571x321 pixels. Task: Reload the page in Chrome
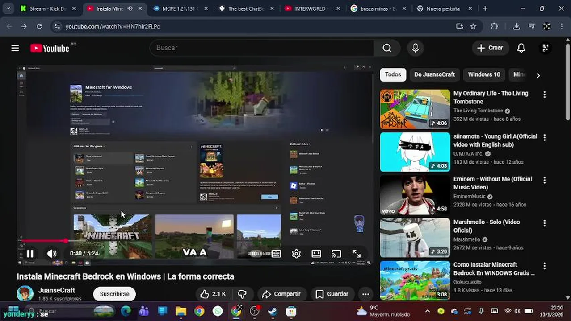39,26
